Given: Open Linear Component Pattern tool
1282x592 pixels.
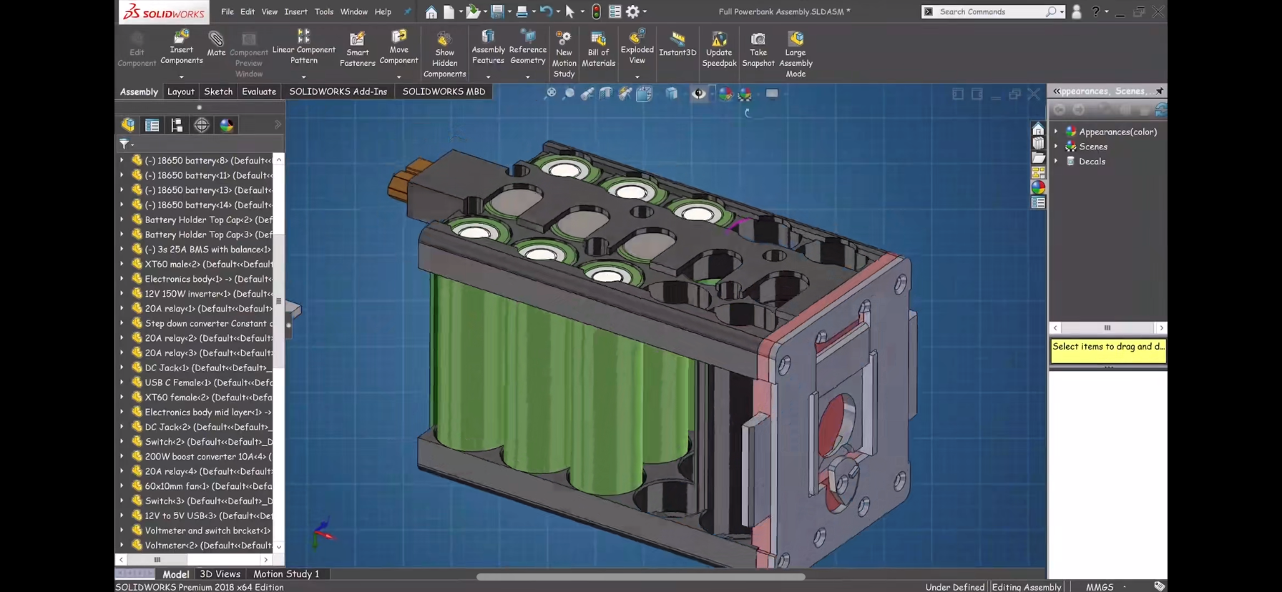Looking at the screenshot, I should pos(303,46).
